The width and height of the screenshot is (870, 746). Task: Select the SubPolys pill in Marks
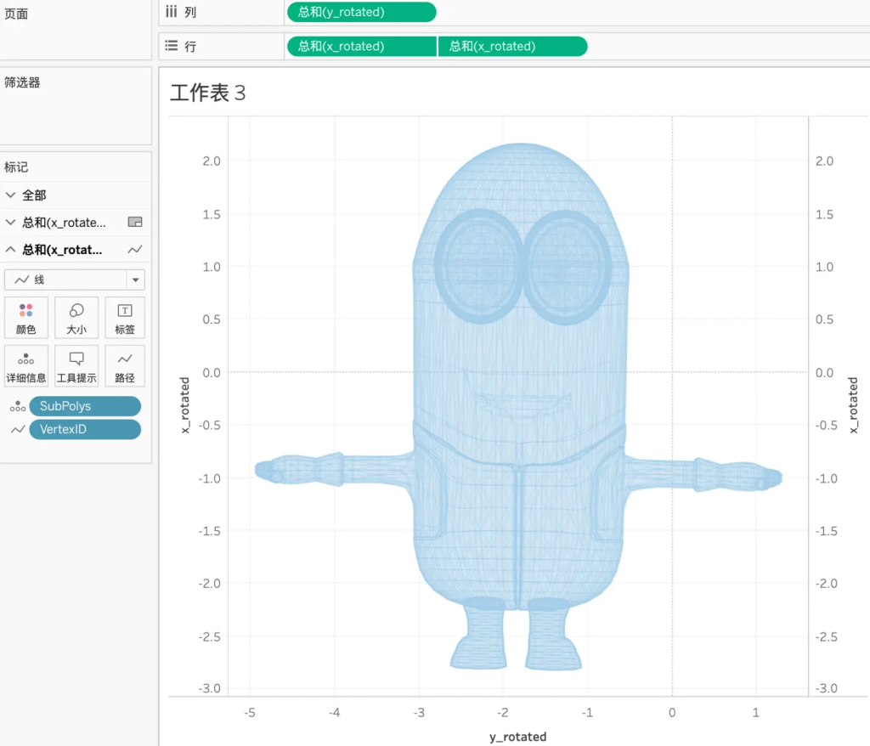pos(85,406)
